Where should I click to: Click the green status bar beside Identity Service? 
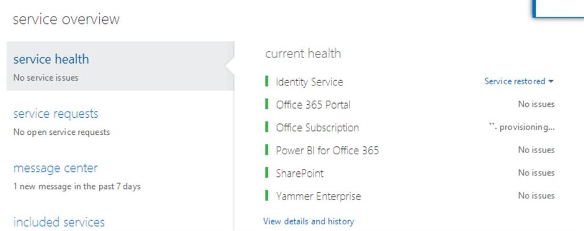coord(267,82)
